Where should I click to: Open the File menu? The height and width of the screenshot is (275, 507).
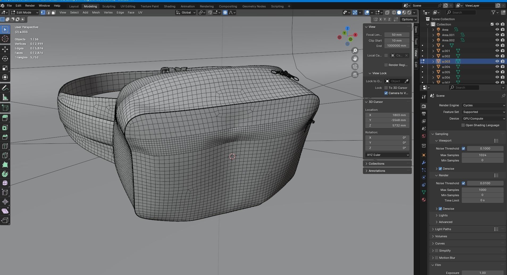pos(9,6)
